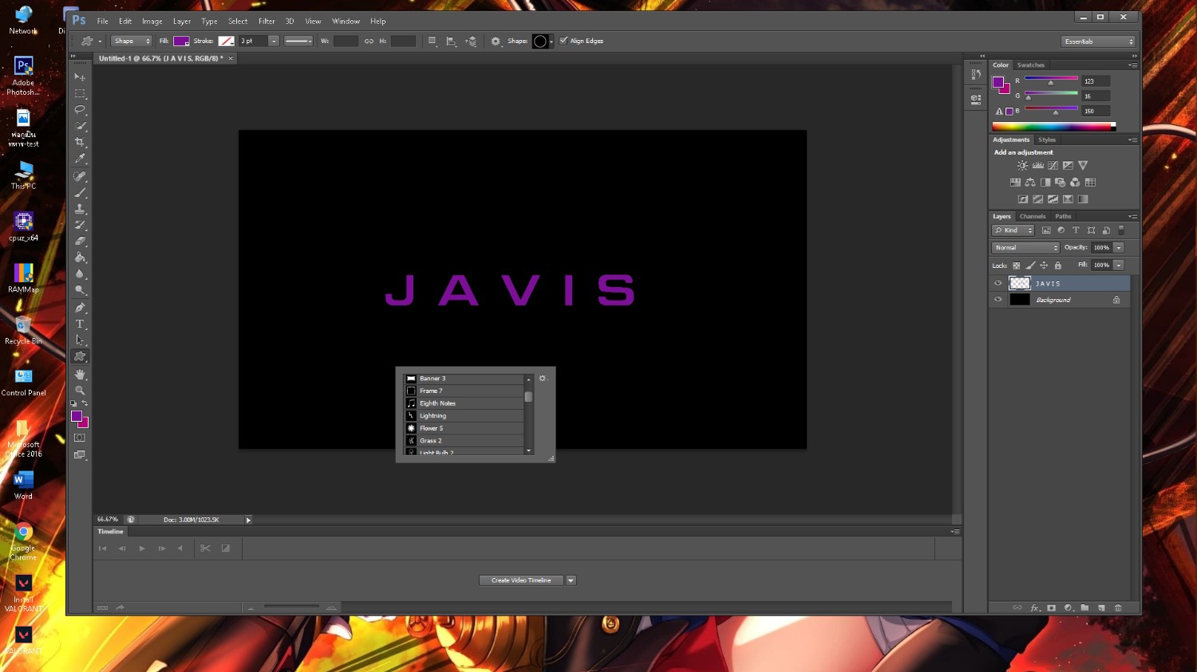Toggle the Align Edges checkbox
This screenshot has width=1197, height=672.
click(563, 41)
